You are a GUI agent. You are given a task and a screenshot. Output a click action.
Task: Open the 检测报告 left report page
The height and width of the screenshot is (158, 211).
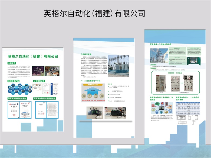pyautogui.click(x=14, y=110)
